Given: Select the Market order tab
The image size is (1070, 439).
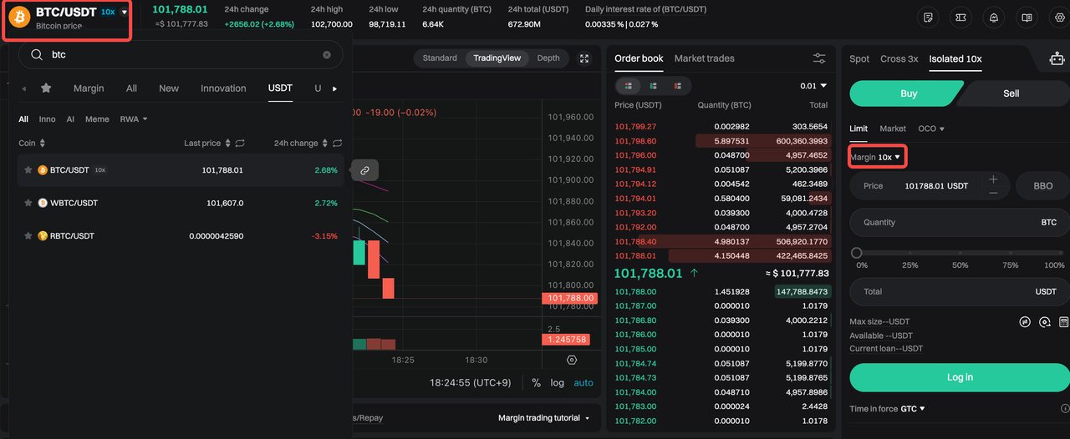Looking at the screenshot, I should 893,129.
